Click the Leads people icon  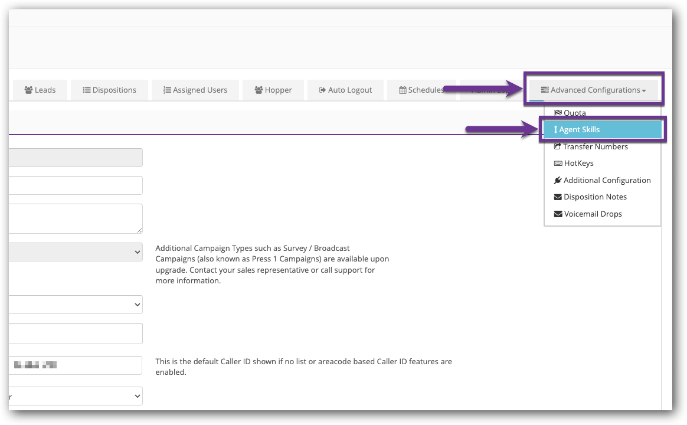click(x=28, y=90)
